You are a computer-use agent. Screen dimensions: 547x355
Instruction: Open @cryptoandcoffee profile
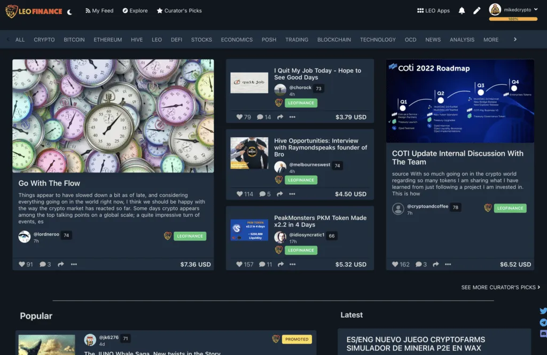tap(427, 207)
